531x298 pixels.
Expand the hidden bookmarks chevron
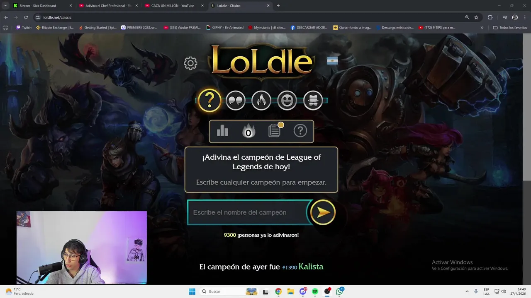tap(482, 28)
